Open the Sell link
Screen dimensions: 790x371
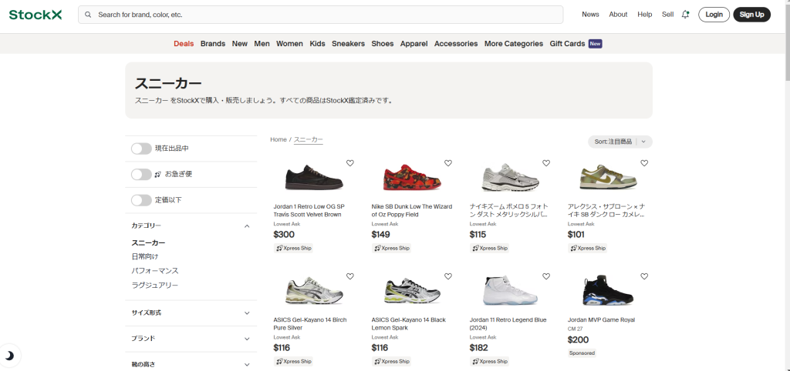pos(667,15)
